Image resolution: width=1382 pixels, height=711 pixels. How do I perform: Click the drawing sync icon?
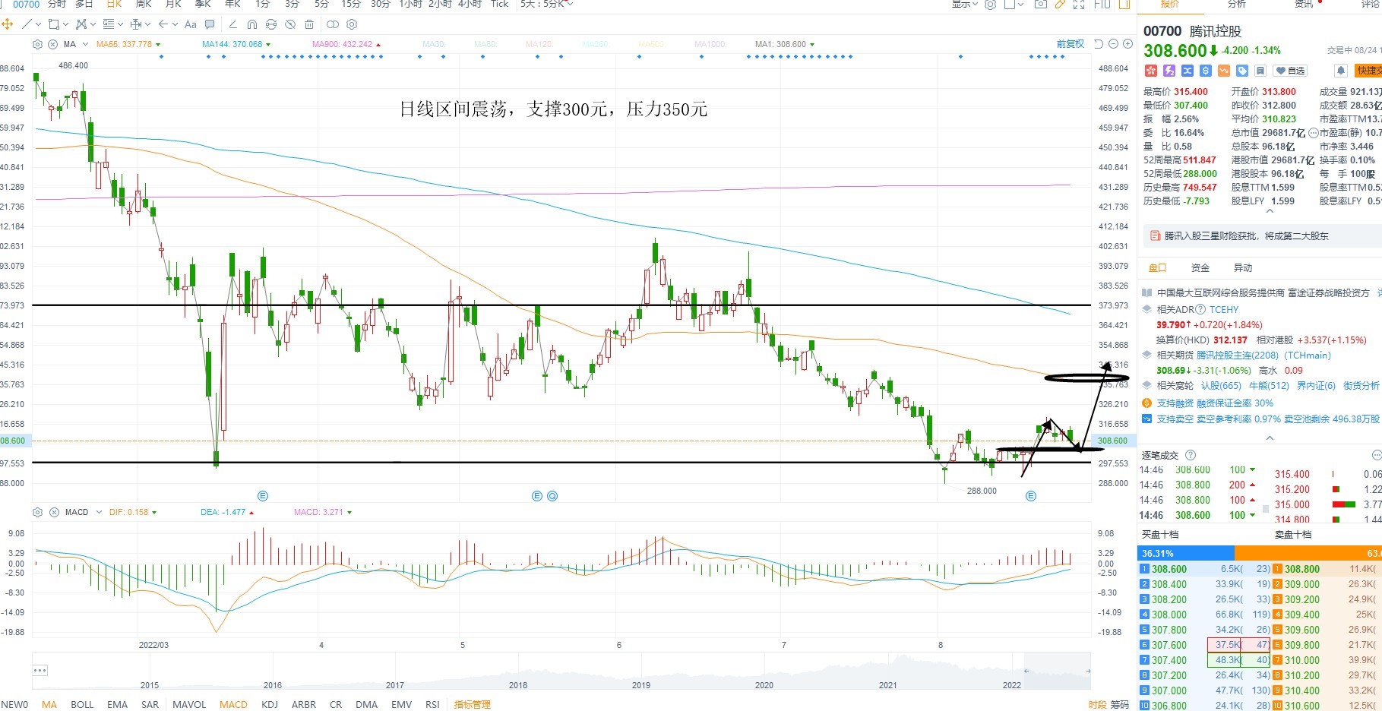271,24
